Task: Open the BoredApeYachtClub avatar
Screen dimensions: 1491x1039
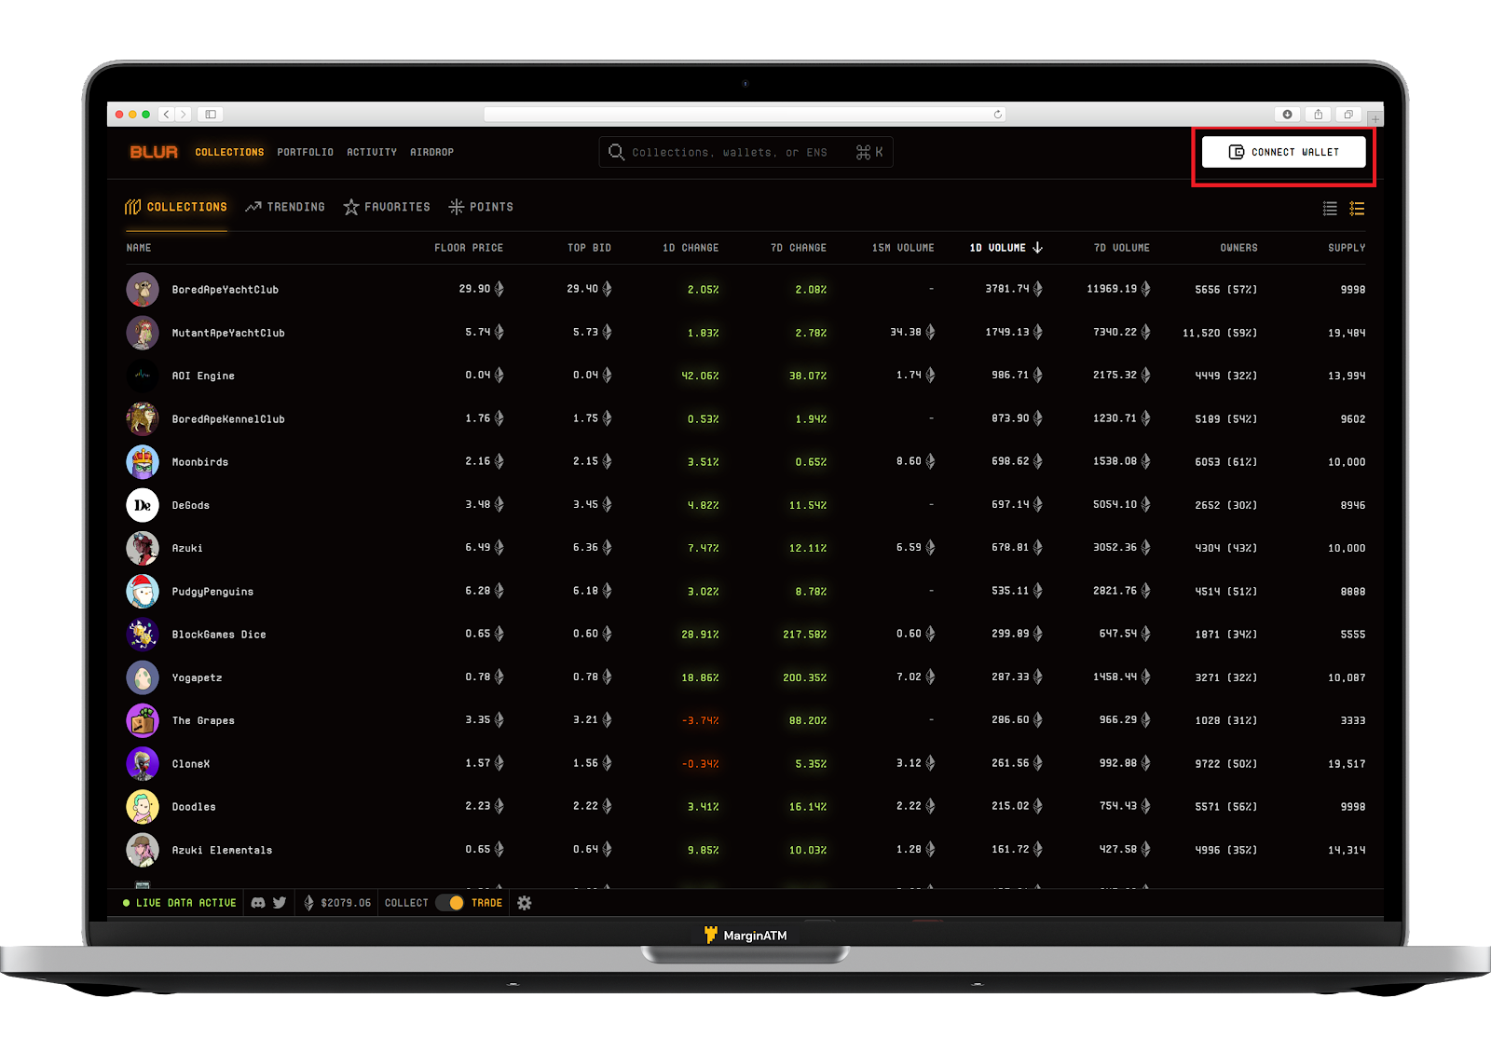Action: [x=143, y=290]
